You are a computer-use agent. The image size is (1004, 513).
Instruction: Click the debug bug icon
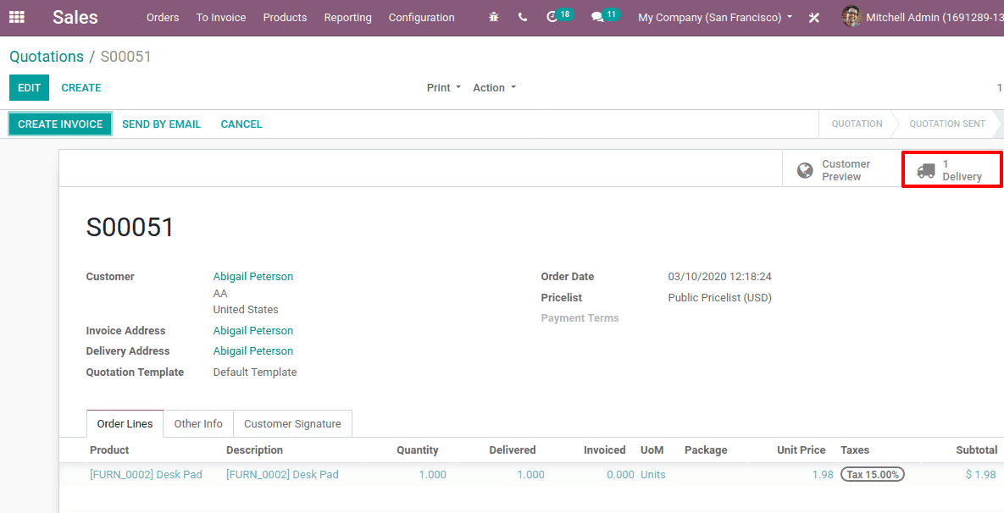(494, 17)
